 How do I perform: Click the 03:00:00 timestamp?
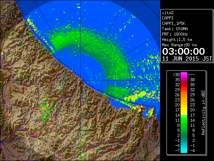(x=184, y=51)
